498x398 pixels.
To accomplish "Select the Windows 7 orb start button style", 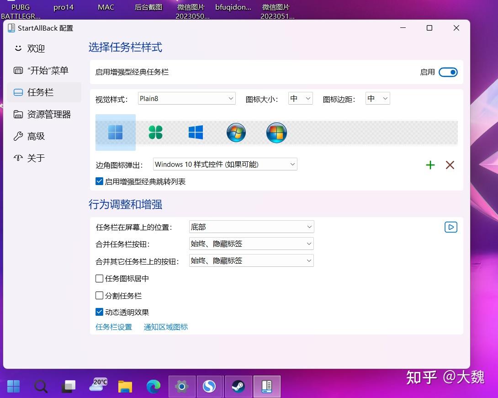I will pyautogui.click(x=236, y=133).
